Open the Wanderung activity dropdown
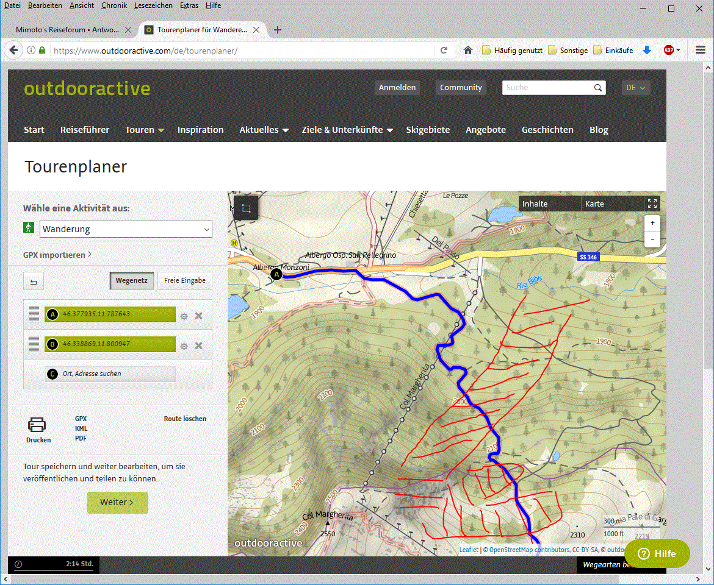 126,229
